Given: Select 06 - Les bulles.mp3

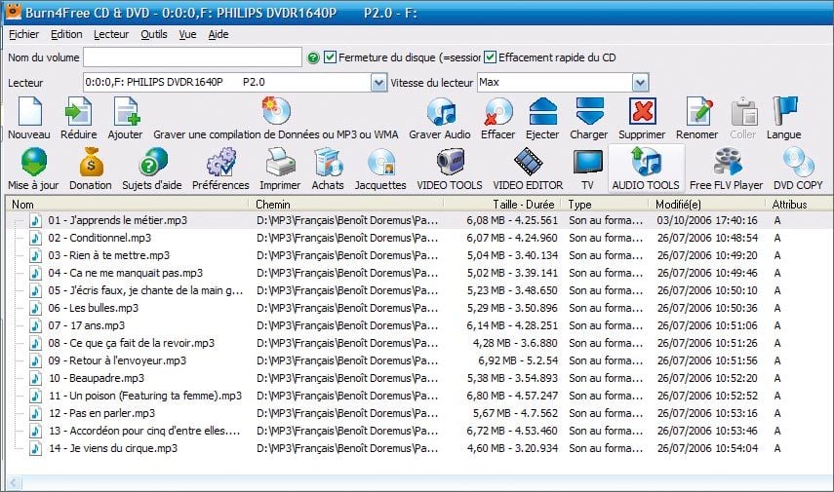Looking at the screenshot, I should [x=93, y=308].
